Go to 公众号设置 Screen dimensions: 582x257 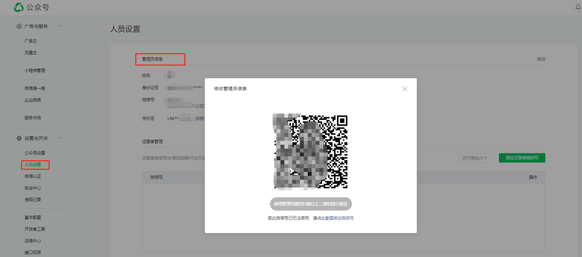(35, 153)
